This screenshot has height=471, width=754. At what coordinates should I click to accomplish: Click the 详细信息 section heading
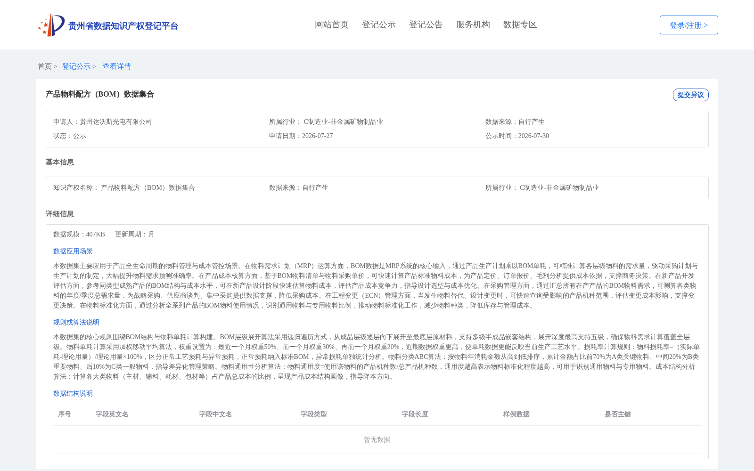[60, 214]
